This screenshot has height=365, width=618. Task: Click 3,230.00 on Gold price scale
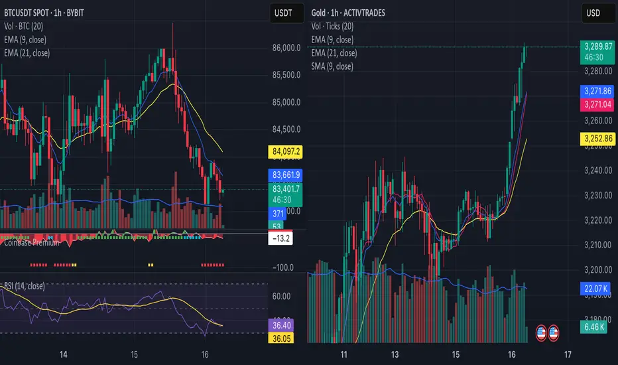point(598,195)
